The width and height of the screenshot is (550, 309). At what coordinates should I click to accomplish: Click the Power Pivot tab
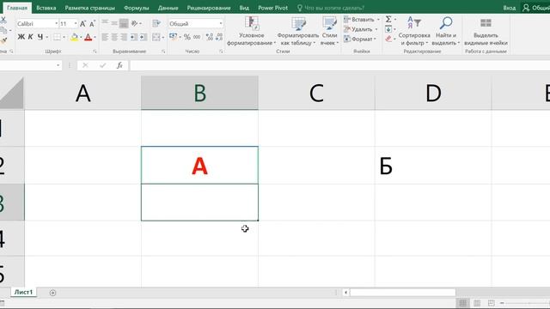pyautogui.click(x=273, y=8)
